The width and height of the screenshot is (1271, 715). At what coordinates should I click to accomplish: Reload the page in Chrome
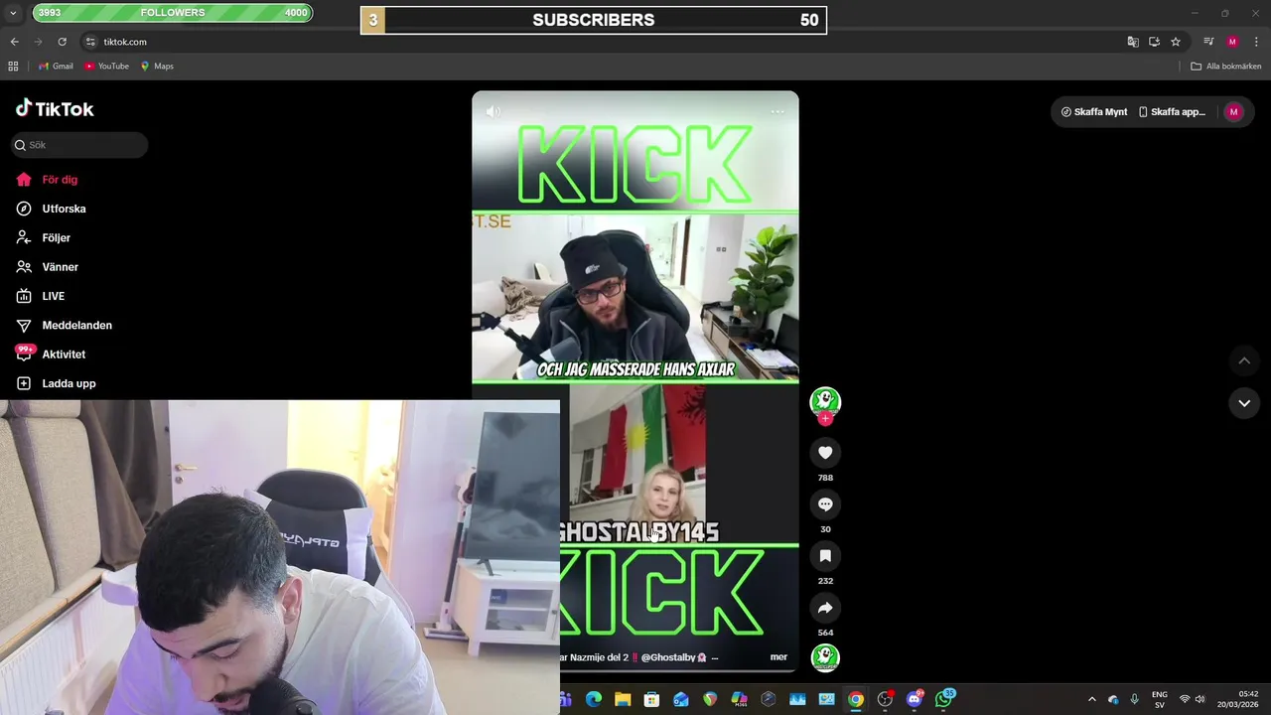62,42
